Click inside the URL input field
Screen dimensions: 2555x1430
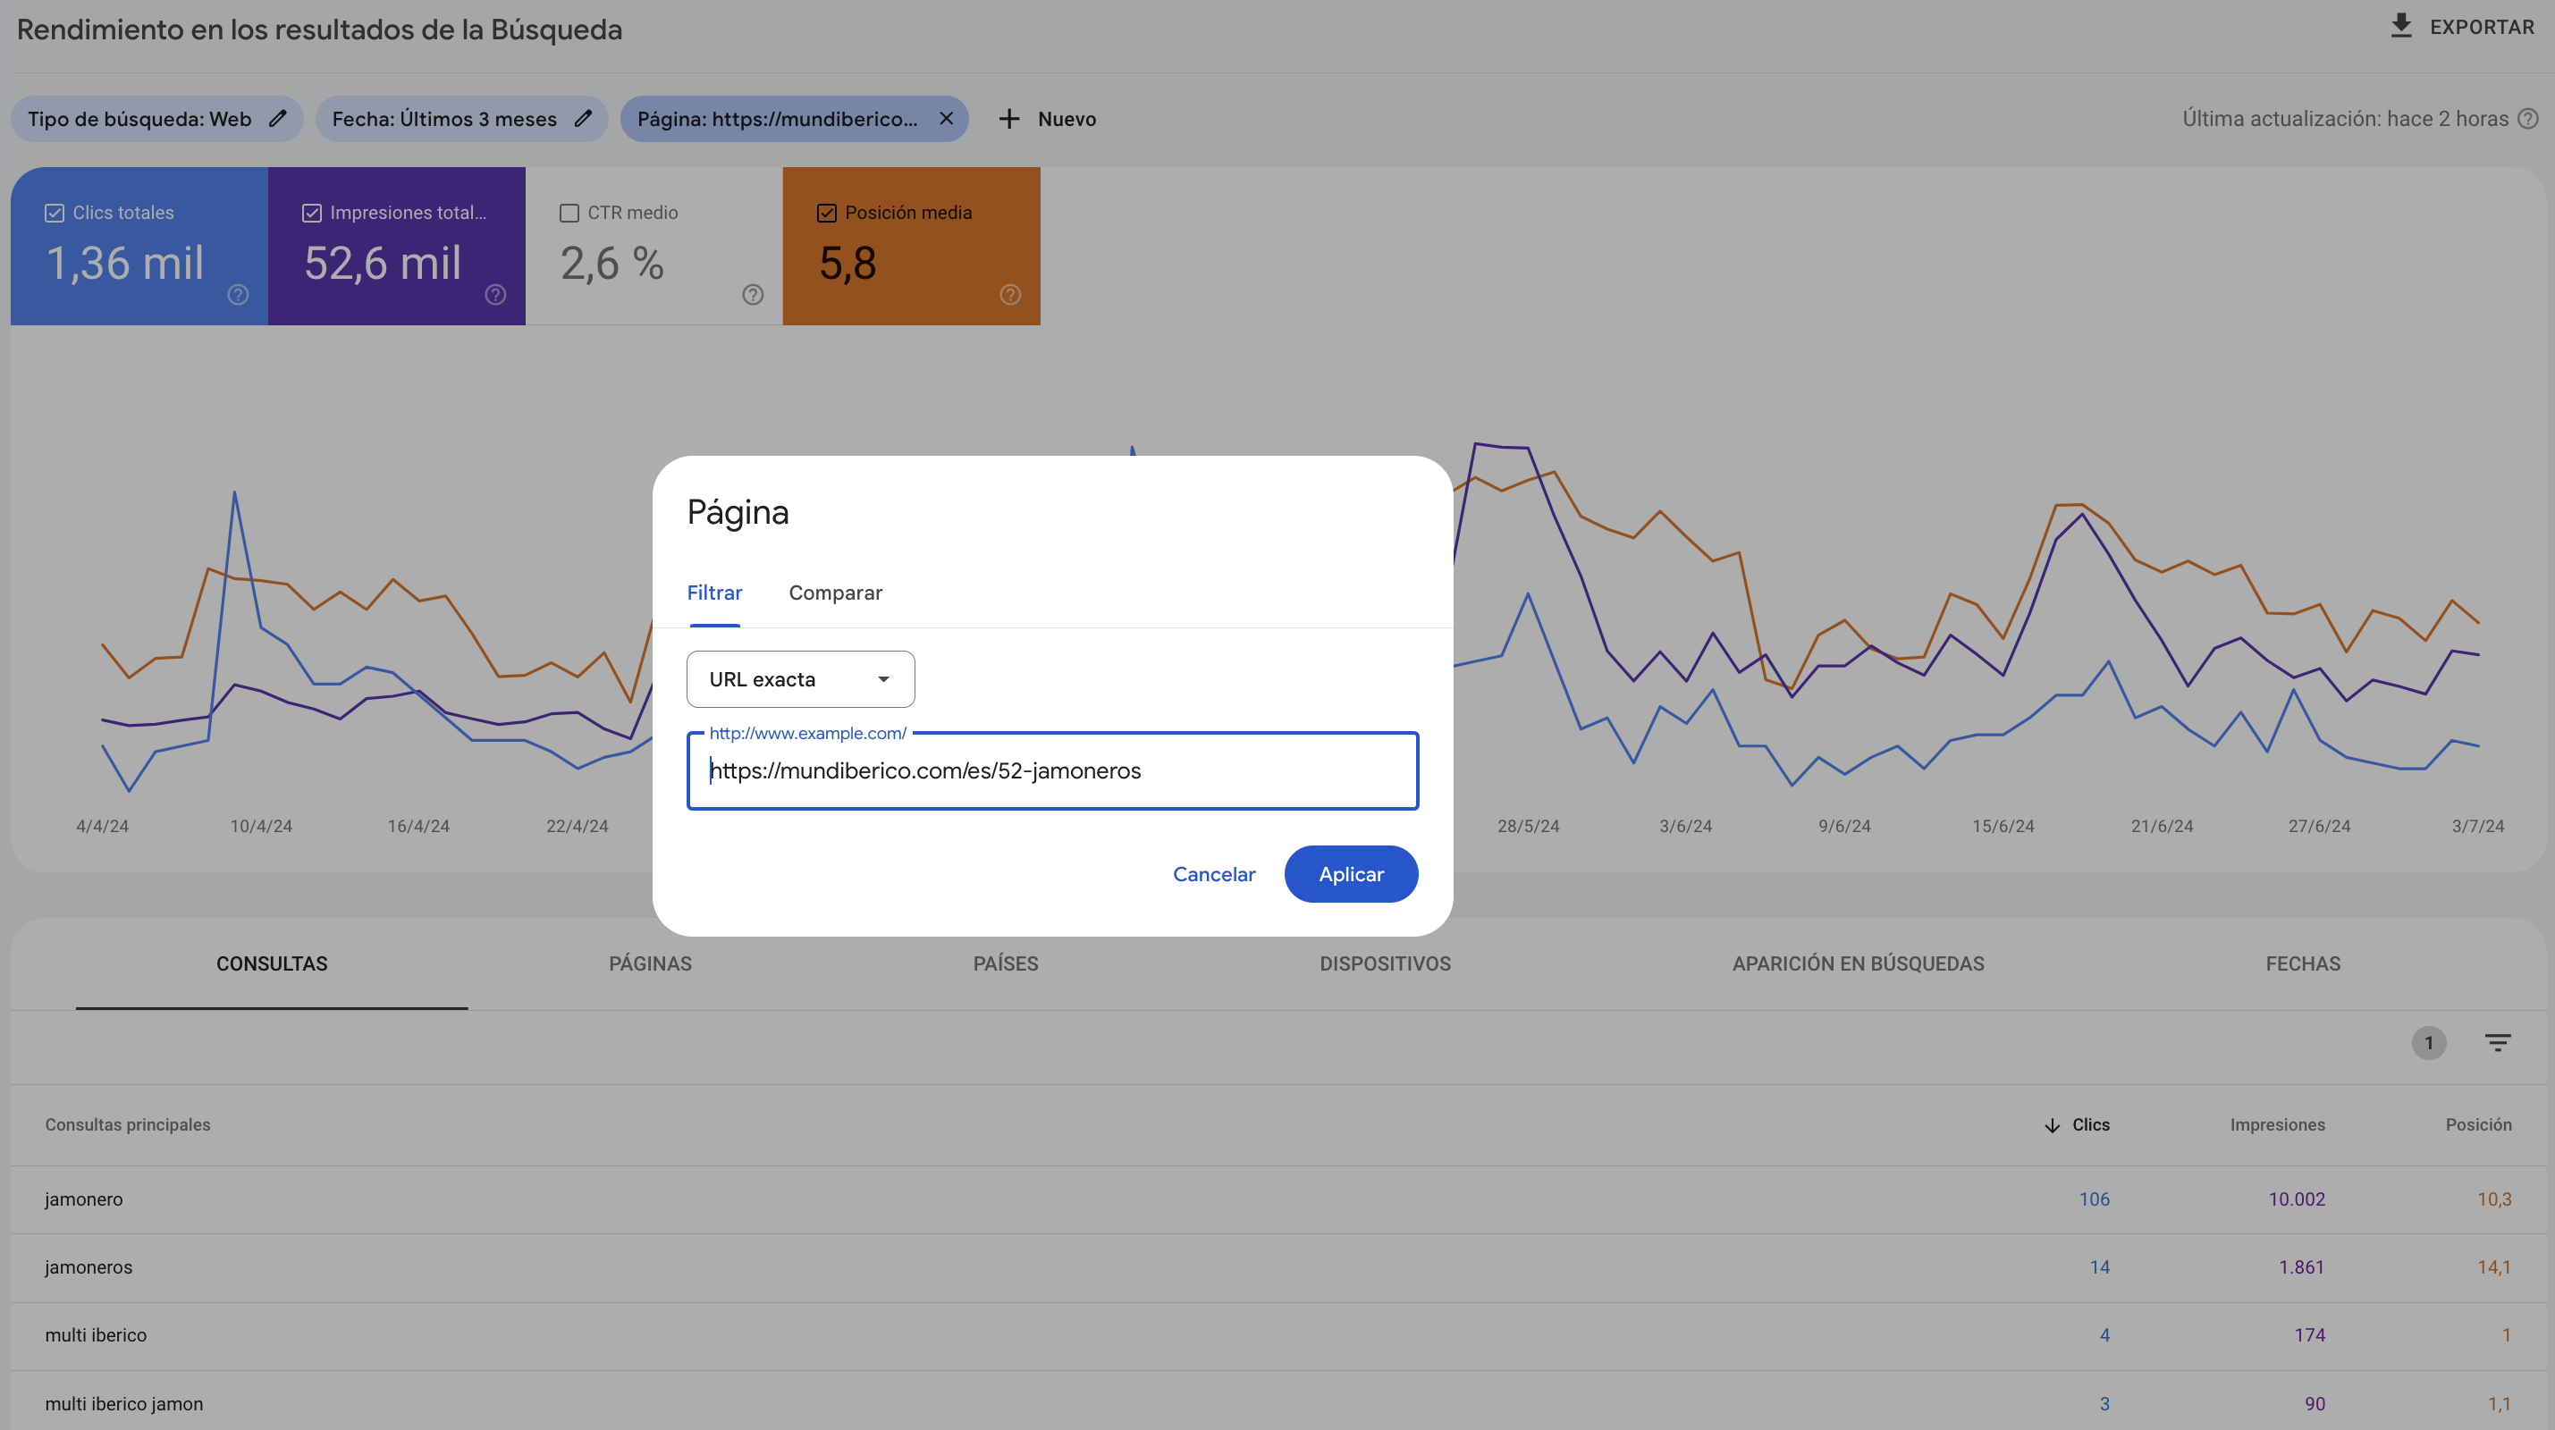tap(1051, 770)
